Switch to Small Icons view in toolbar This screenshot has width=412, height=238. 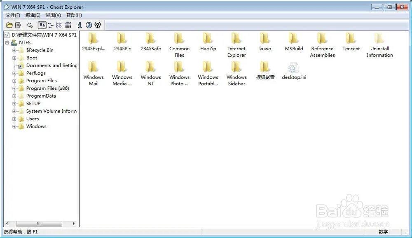[x=51, y=25]
